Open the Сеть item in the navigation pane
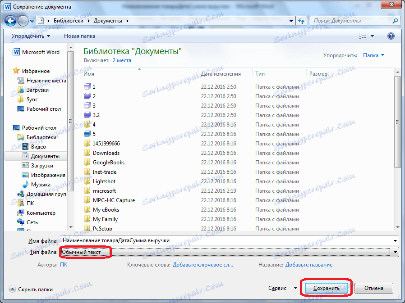This screenshot has height=303, width=405. point(32,222)
